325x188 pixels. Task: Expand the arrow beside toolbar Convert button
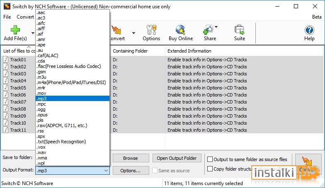click(133, 33)
